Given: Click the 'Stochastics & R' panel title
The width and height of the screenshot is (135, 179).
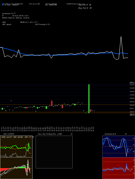Looking at the screenshot, I should (110, 134).
